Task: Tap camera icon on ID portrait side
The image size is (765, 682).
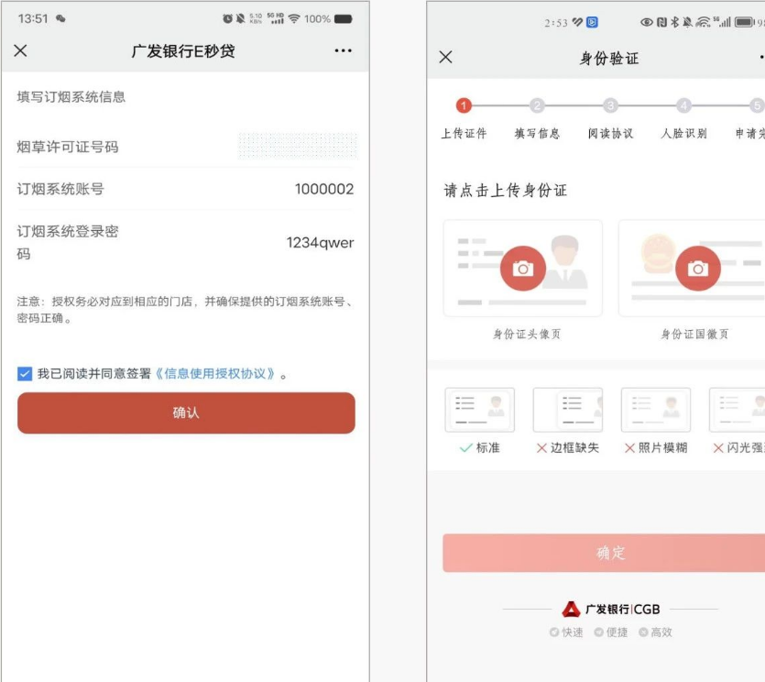Action: (522, 268)
